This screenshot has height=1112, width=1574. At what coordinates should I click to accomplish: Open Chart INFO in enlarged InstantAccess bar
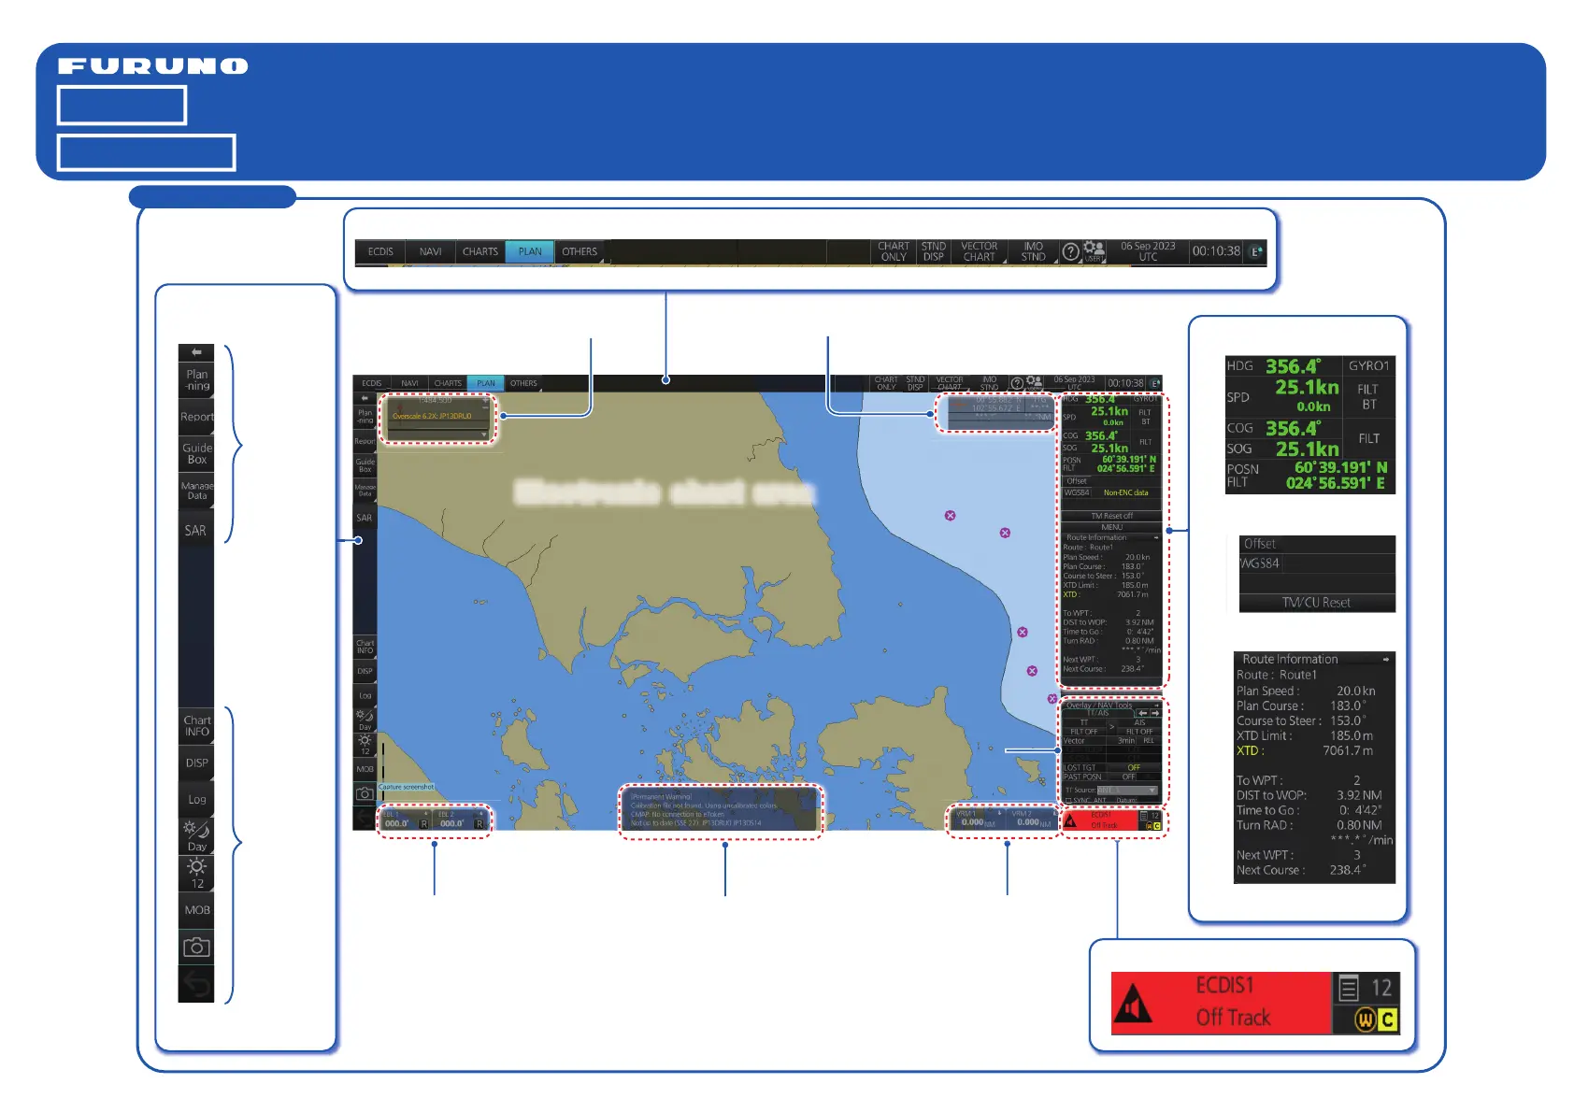coord(196,726)
